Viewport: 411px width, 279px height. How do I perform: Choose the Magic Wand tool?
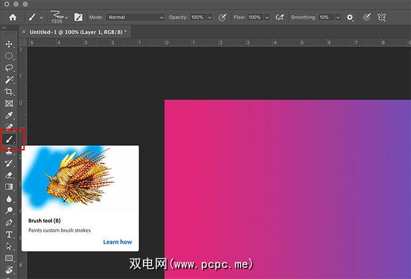coord(9,80)
